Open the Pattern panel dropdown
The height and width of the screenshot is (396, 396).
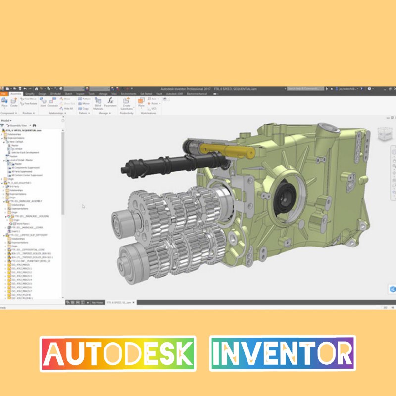click(84, 113)
